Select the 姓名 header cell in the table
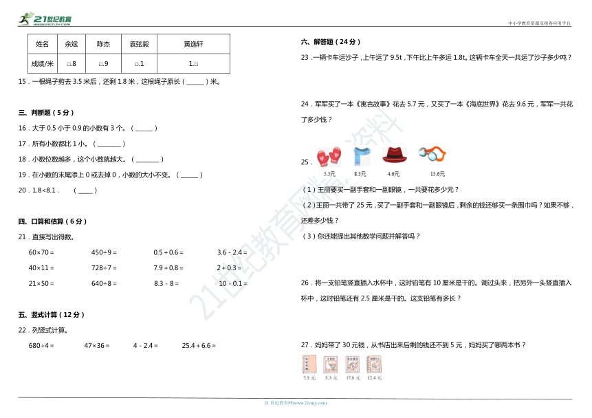The height and width of the screenshot is (418, 592). pos(43,44)
